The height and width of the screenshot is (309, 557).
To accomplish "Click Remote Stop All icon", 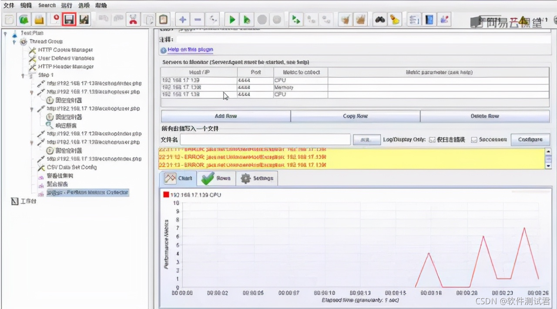I will click(311, 19).
